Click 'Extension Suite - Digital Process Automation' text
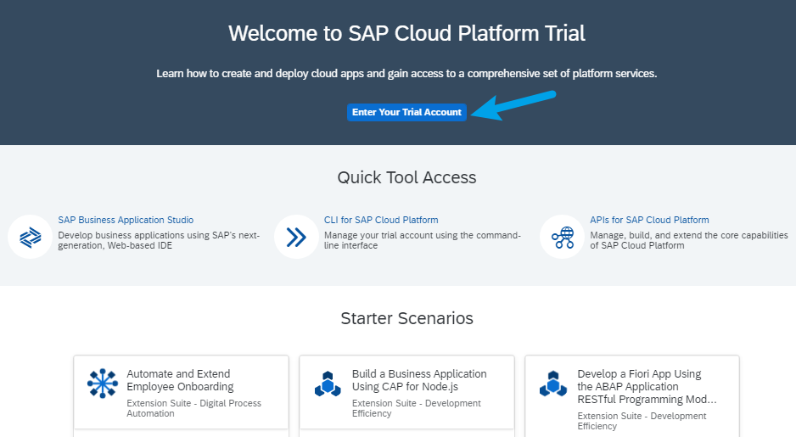The height and width of the screenshot is (437, 796). coord(194,408)
